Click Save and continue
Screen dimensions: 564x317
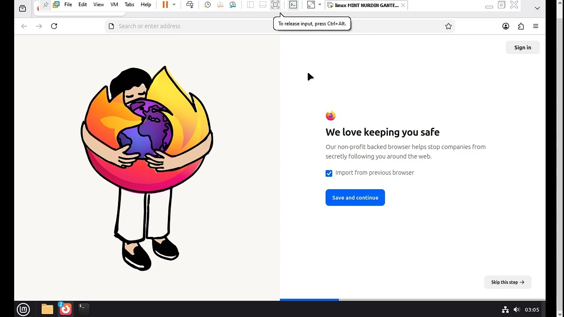pyautogui.click(x=355, y=198)
